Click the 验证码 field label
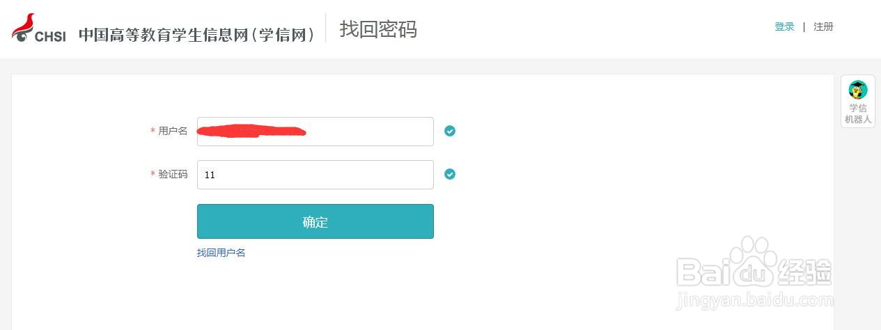The image size is (881, 330). [173, 175]
